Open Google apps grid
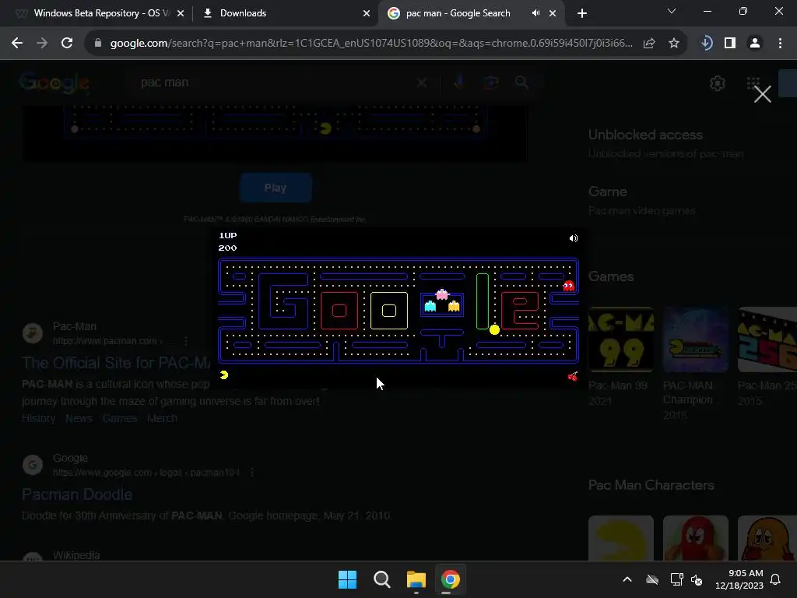Viewport: 797px width, 598px height. click(x=753, y=83)
